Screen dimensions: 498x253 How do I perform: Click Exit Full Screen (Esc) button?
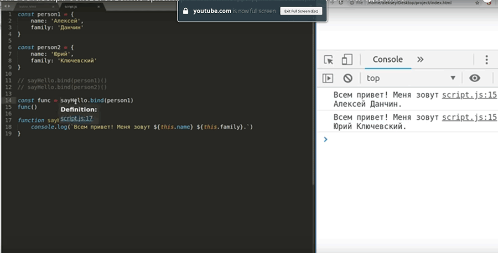301,11
